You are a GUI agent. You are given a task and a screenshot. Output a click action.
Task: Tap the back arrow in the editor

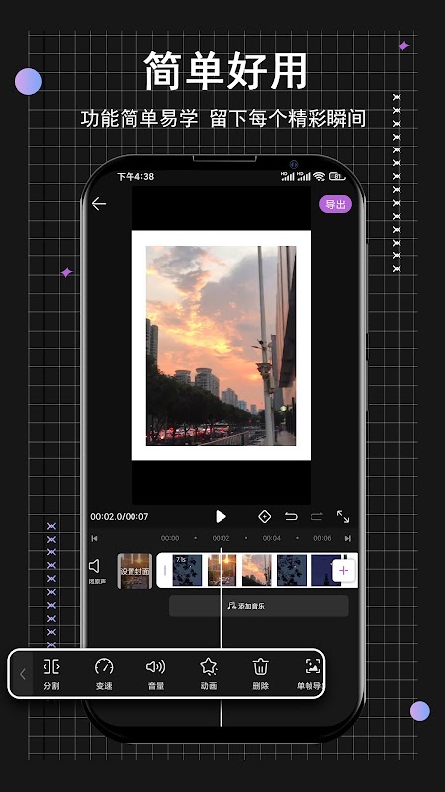(x=99, y=204)
